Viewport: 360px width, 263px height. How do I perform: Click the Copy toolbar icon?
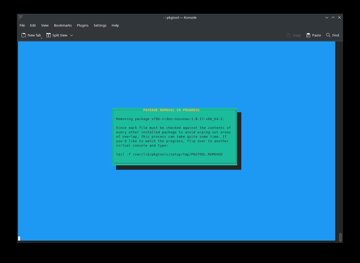click(289, 35)
